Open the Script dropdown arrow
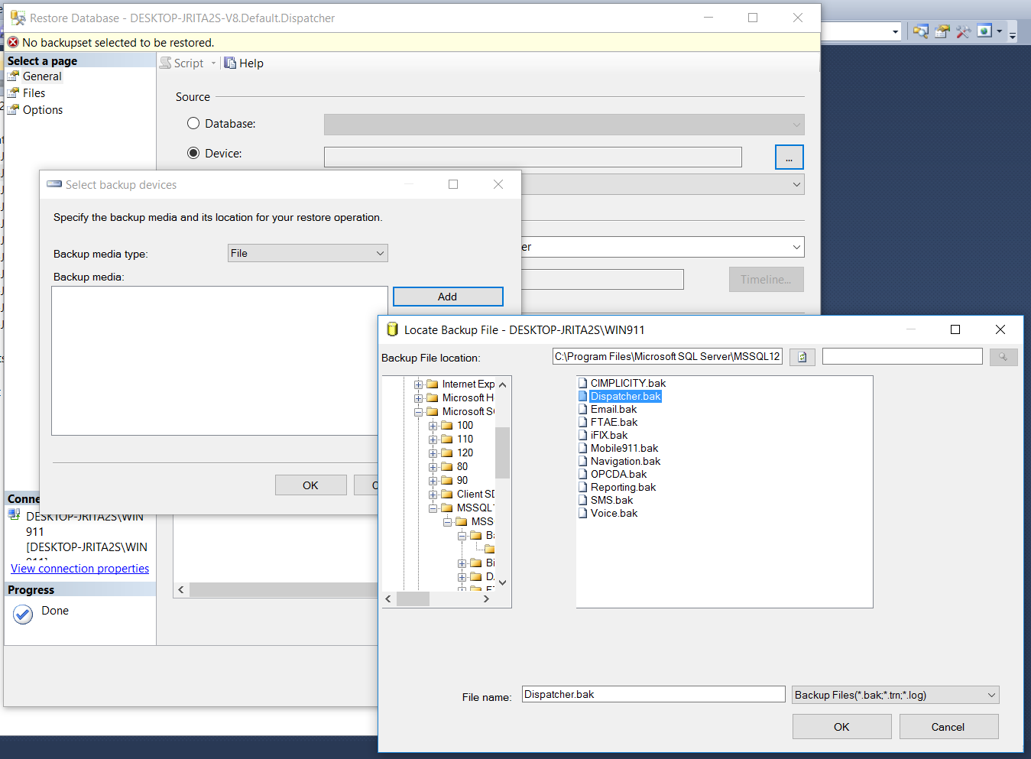1031x759 pixels. pyautogui.click(x=213, y=63)
